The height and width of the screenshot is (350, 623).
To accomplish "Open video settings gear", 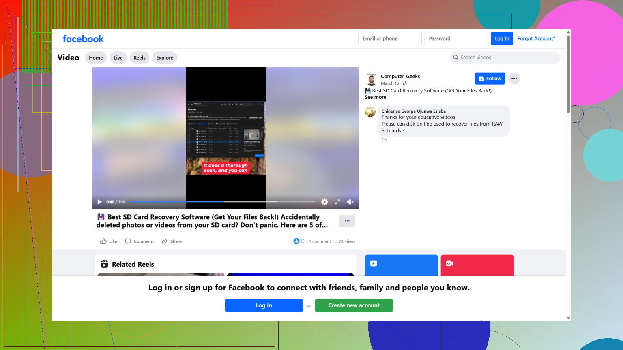I will pyautogui.click(x=324, y=202).
